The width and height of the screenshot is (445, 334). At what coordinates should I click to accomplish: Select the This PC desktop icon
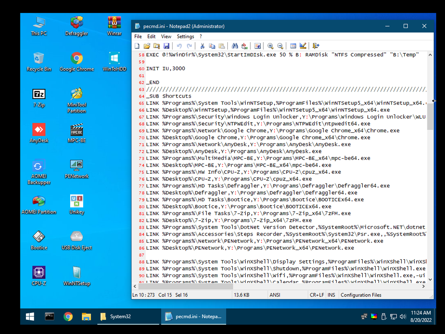[x=39, y=26]
